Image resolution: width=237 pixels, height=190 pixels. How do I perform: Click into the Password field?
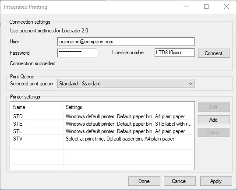click(77, 53)
